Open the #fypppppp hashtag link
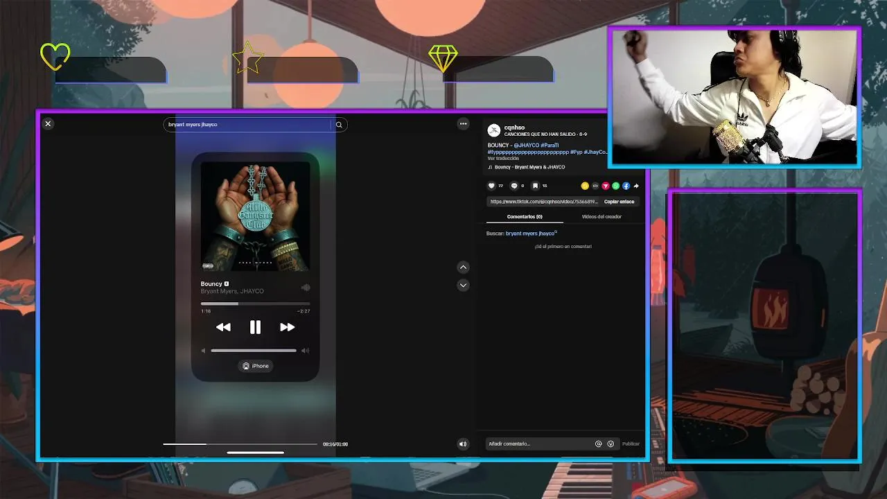Image resolution: width=887 pixels, height=499 pixels. pos(528,152)
